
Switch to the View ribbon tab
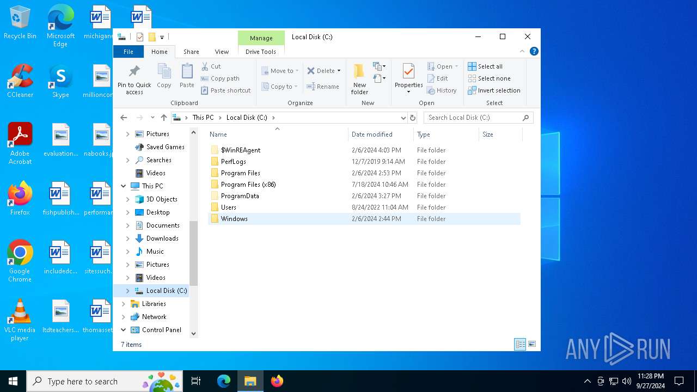click(222, 52)
